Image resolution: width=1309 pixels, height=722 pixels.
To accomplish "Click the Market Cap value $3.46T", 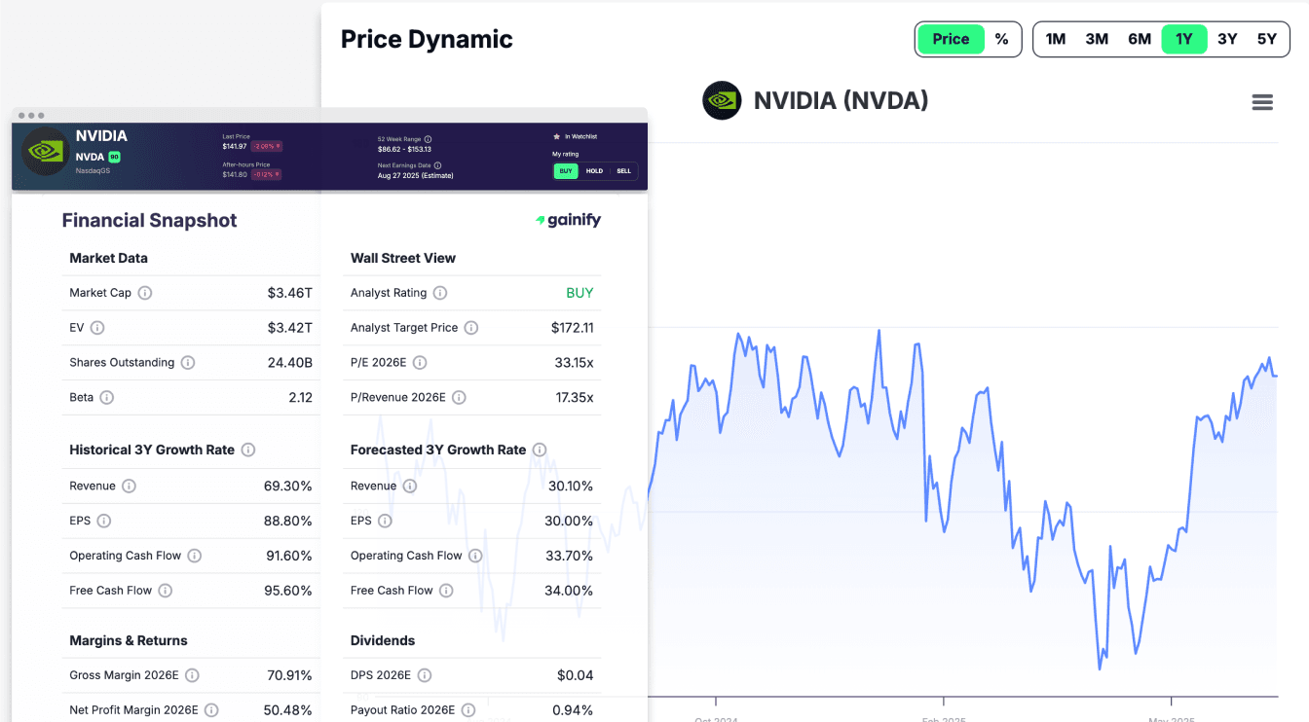I will pos(290,293).
